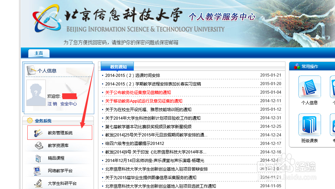Click the 精品课程 icon
Screen dimensions: 335x189
(x=38, y=159)
